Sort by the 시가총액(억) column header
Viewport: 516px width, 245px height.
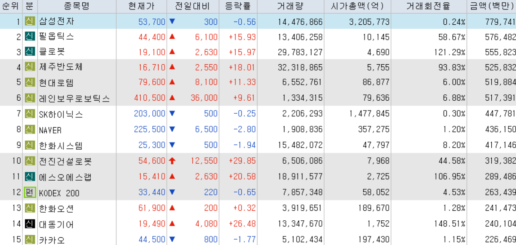[x=358, y=6]
